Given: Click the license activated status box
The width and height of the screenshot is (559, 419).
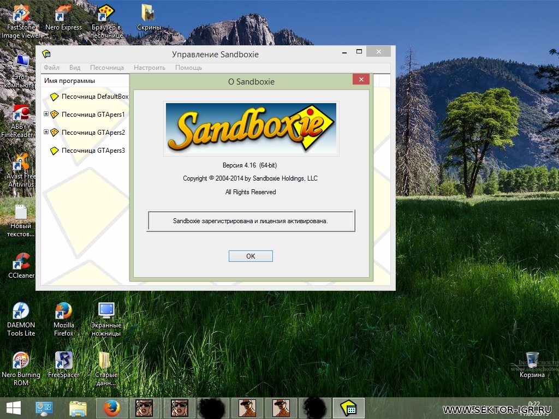Looking at the screenshot, I should click(x=251, y=221).
